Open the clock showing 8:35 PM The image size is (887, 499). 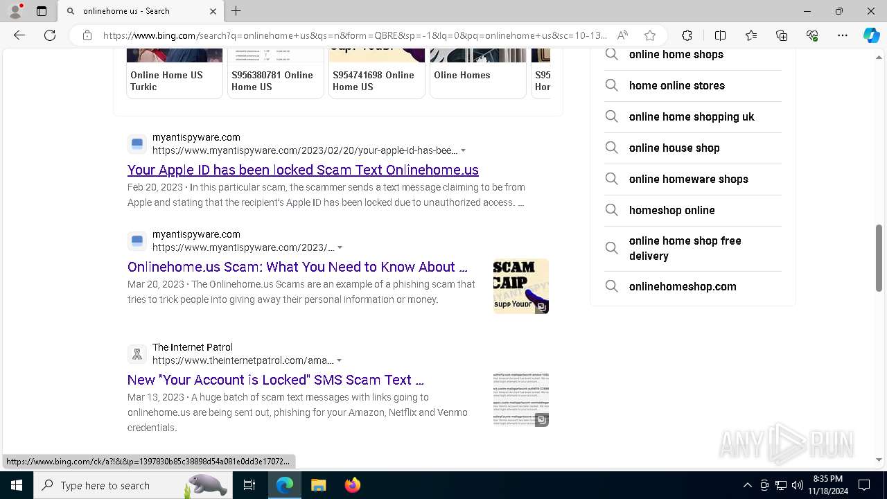[x=827, y=485]
